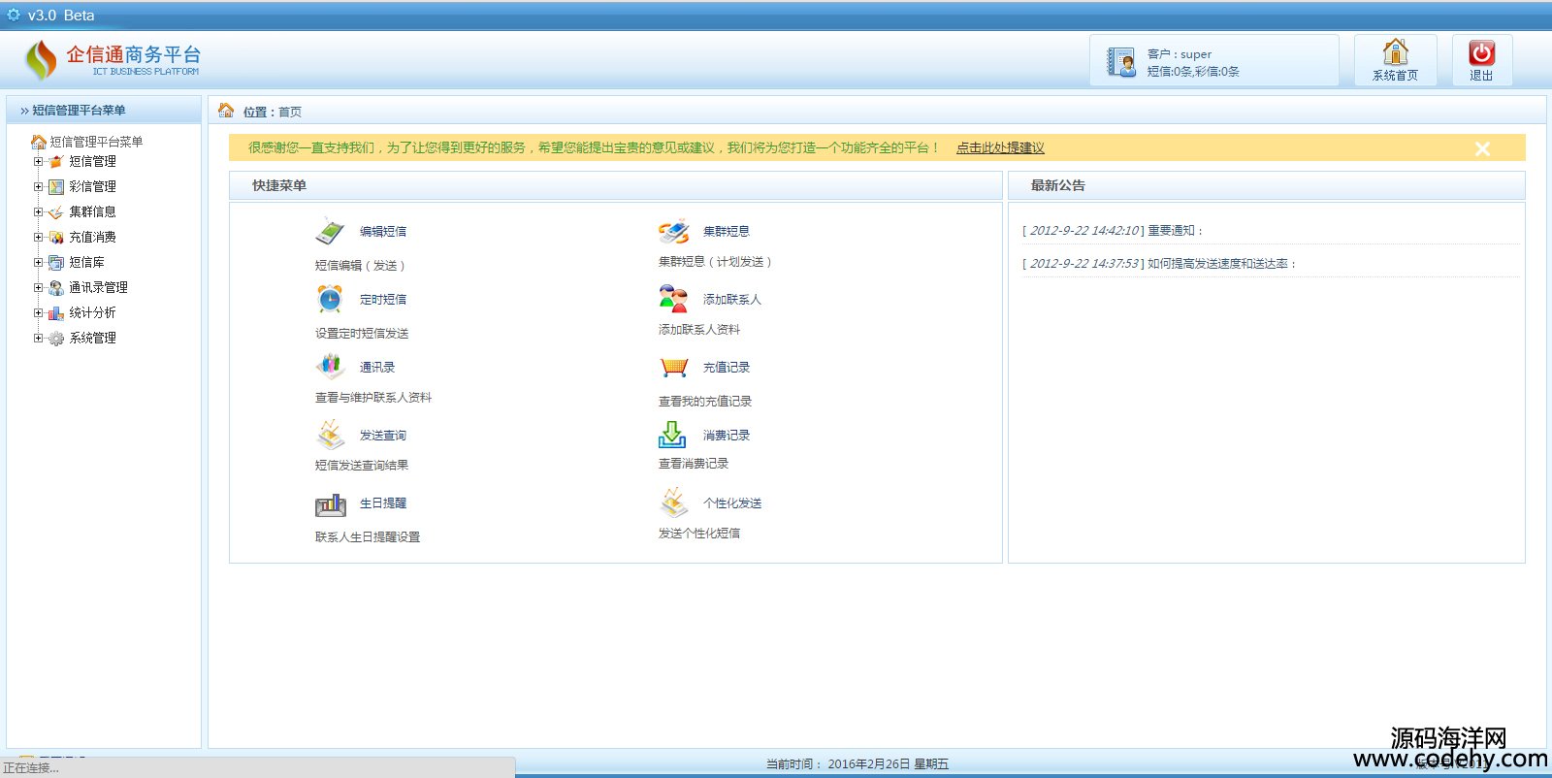Expand the 短信管理 tree node
The image size is (1552, 778).
(39, 162)
